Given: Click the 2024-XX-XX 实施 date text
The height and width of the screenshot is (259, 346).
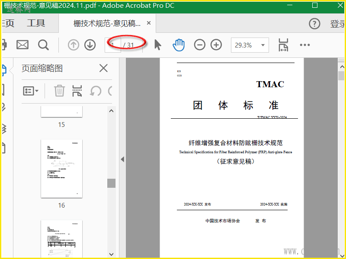Looking at the screenshot, I should 274,204.
